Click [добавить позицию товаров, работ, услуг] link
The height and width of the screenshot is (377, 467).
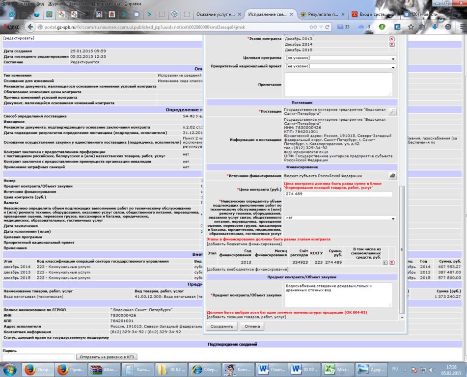(x=247, y=317)
